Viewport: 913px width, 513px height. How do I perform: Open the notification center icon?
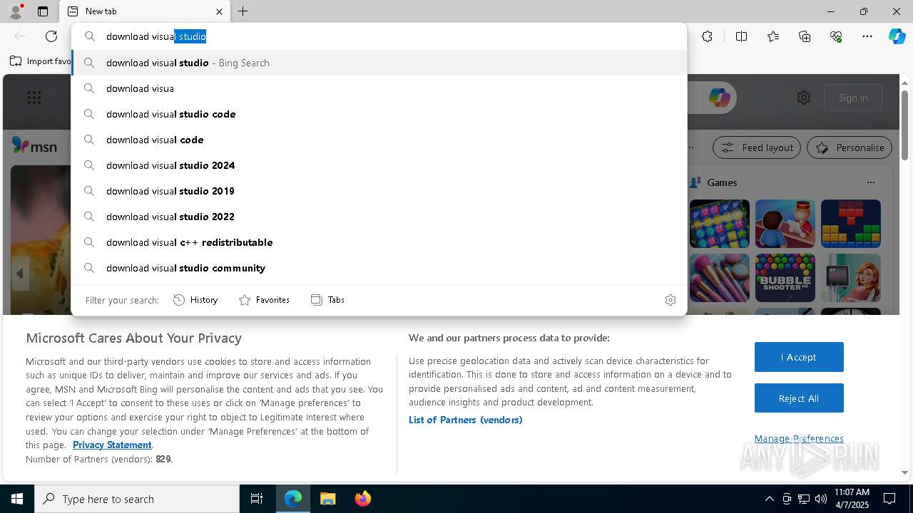pyautogui.click(x=889, y=499)
